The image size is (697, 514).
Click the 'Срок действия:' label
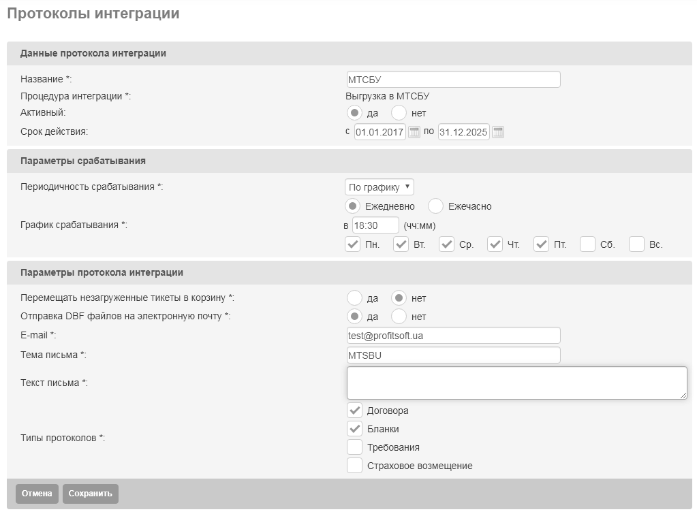click(55, 131)
